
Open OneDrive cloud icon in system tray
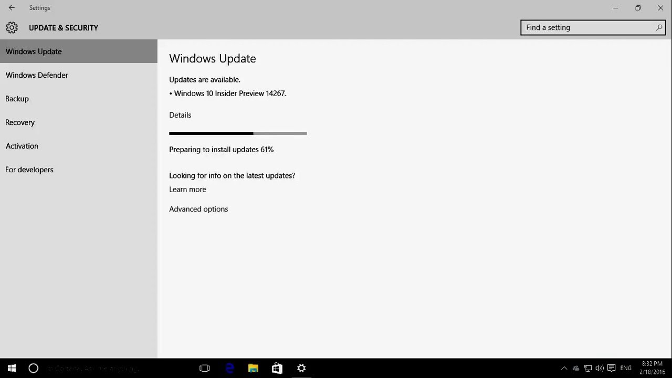coord(576,368)
